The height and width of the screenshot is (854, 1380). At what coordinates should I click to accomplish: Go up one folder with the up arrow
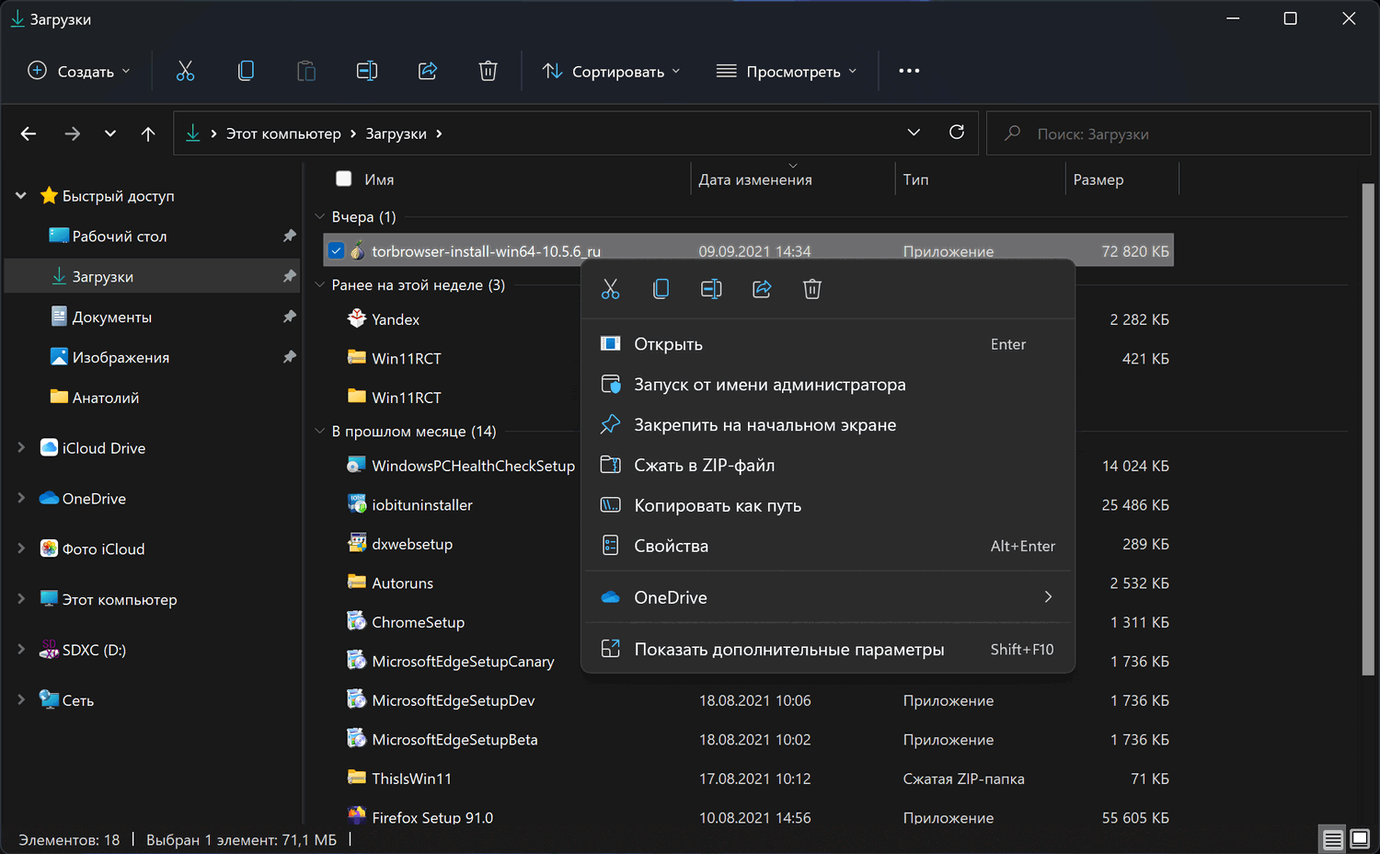148,134
